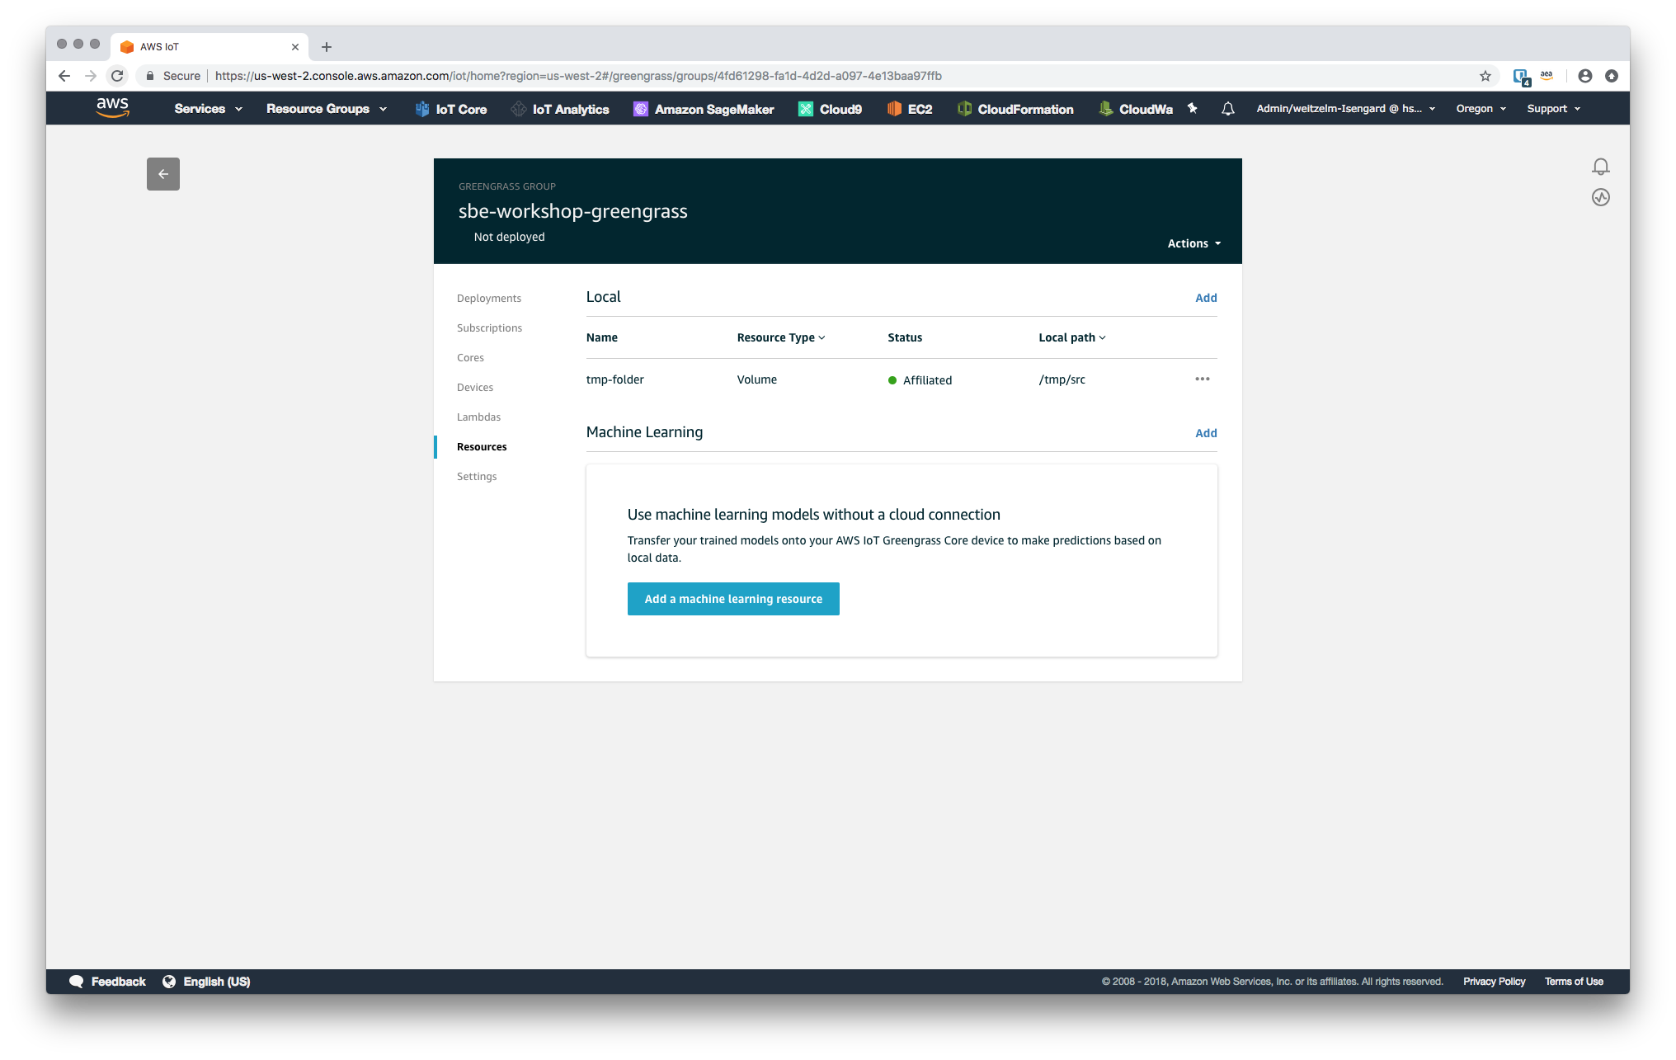This screenshot has width=1676, height=1060.
Task: Click the tmp-folder resource name
Action: coord(614,379)
